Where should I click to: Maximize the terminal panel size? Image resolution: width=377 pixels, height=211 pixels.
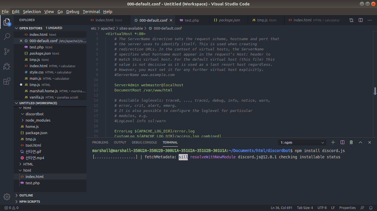coord(360,142)
